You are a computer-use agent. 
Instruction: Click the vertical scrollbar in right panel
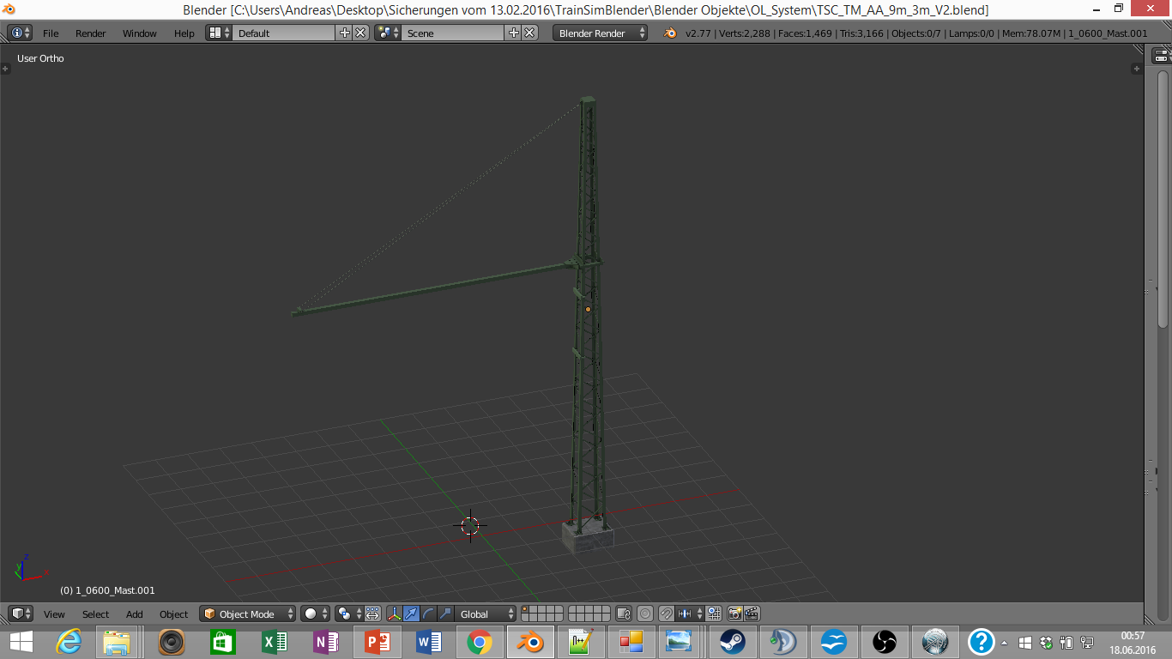(1163, 197)
